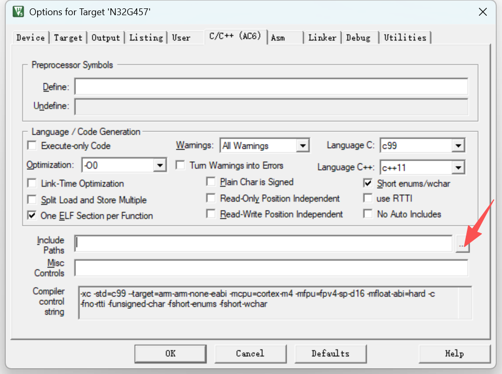Switch to the Device tab

(x=30, y=38)
